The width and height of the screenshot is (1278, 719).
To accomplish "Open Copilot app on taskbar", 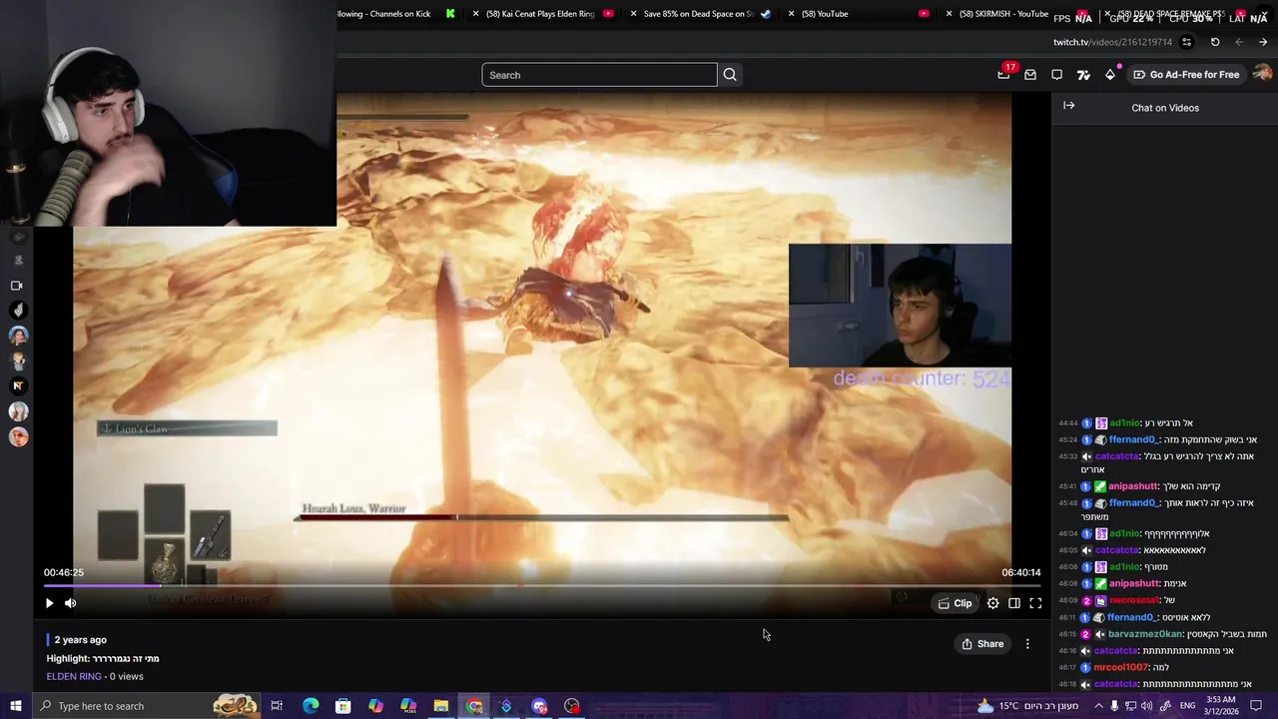I will 375,706.
